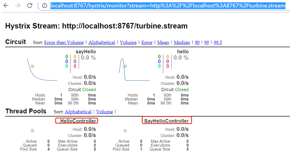Click sayHello red failure count

pos(75,66)
